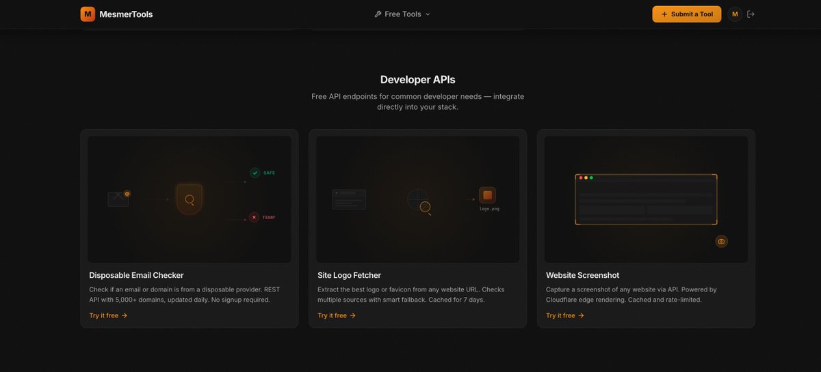Click the red TEMP cross icon
This screenshot has height=372, width=821.
[254, 217]
